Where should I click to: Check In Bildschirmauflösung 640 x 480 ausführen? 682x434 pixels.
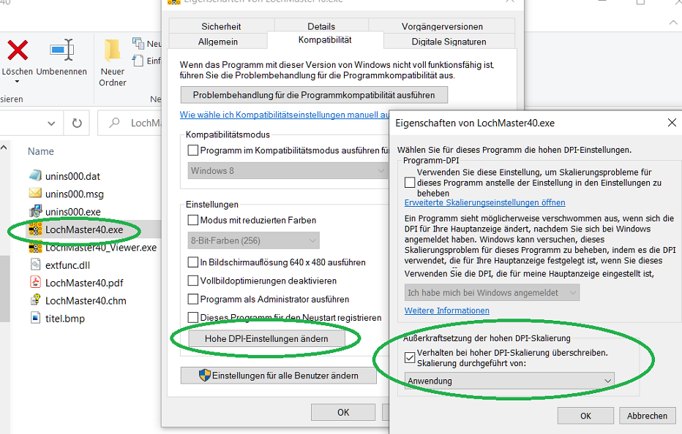(x=192, y=262)
